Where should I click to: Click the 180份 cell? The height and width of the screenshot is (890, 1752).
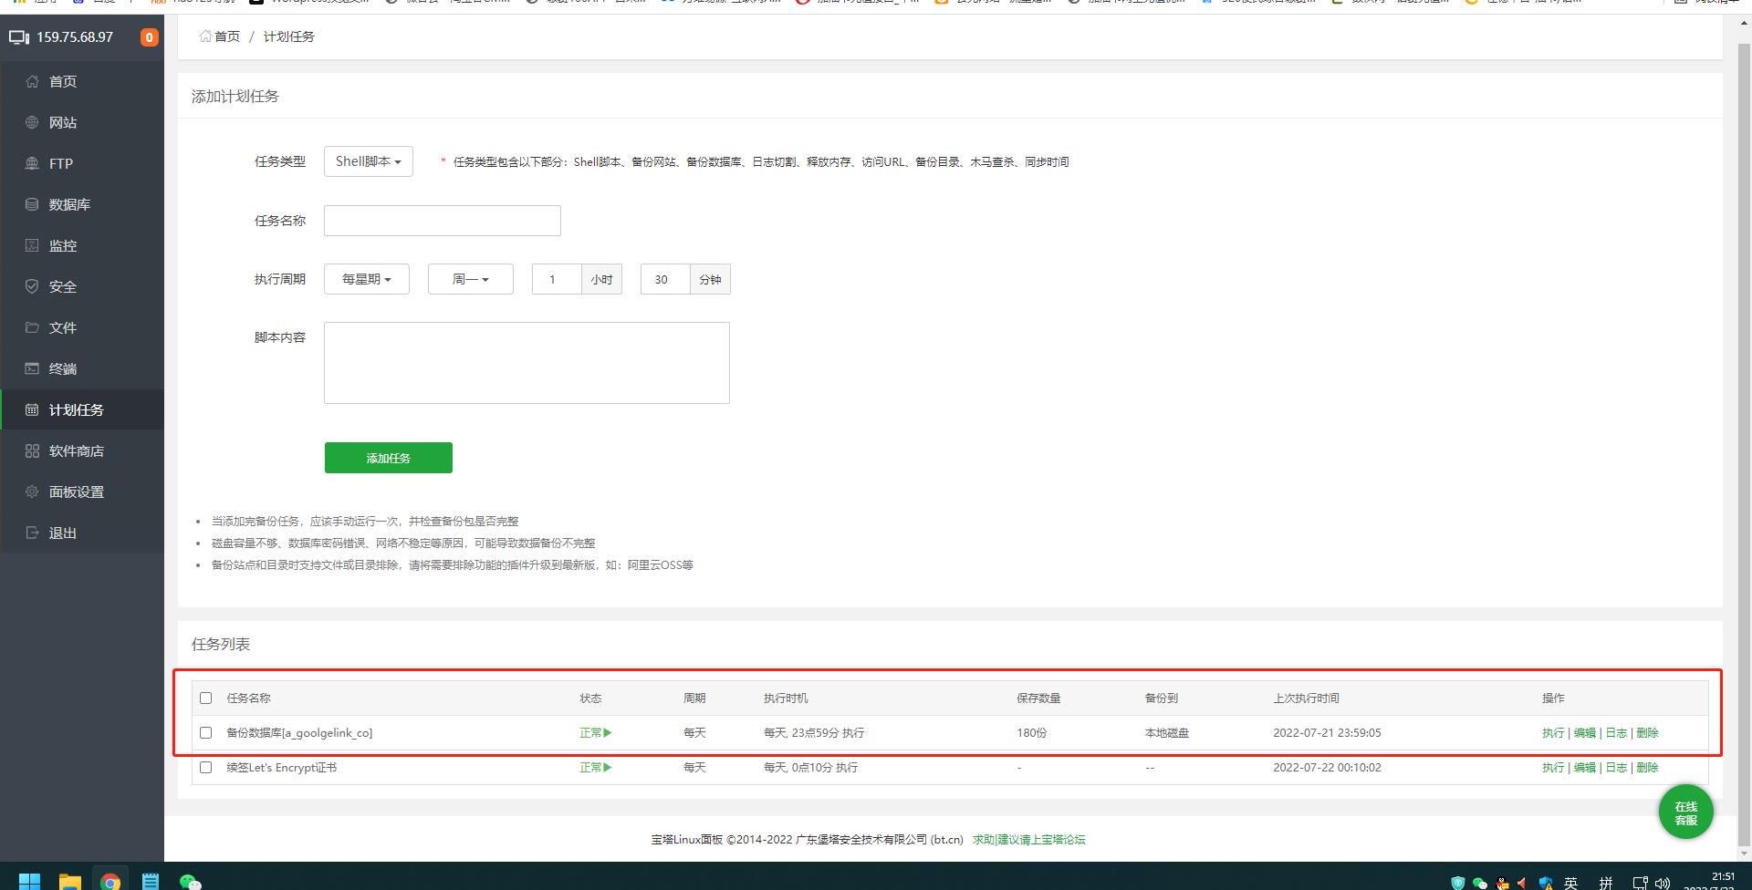point(1032,732)
